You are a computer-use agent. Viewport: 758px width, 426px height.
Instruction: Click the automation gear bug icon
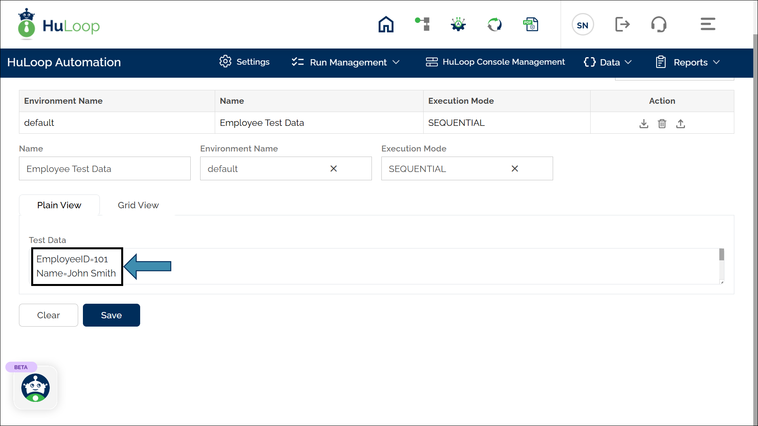pyautogui.click(x=458, y=24)
